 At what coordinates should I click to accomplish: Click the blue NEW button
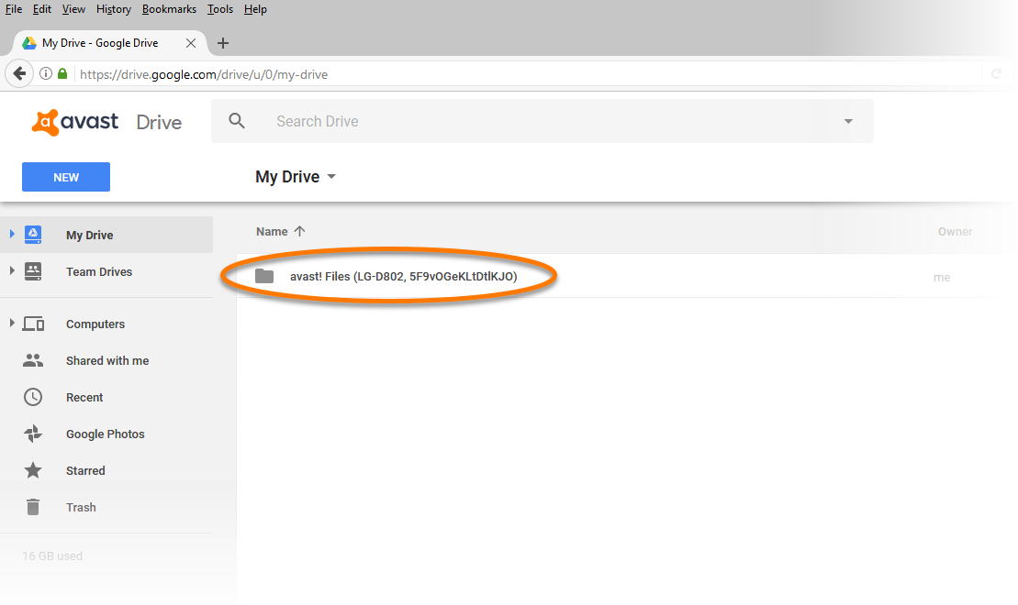pyautogui.click(x=66, y=177)
